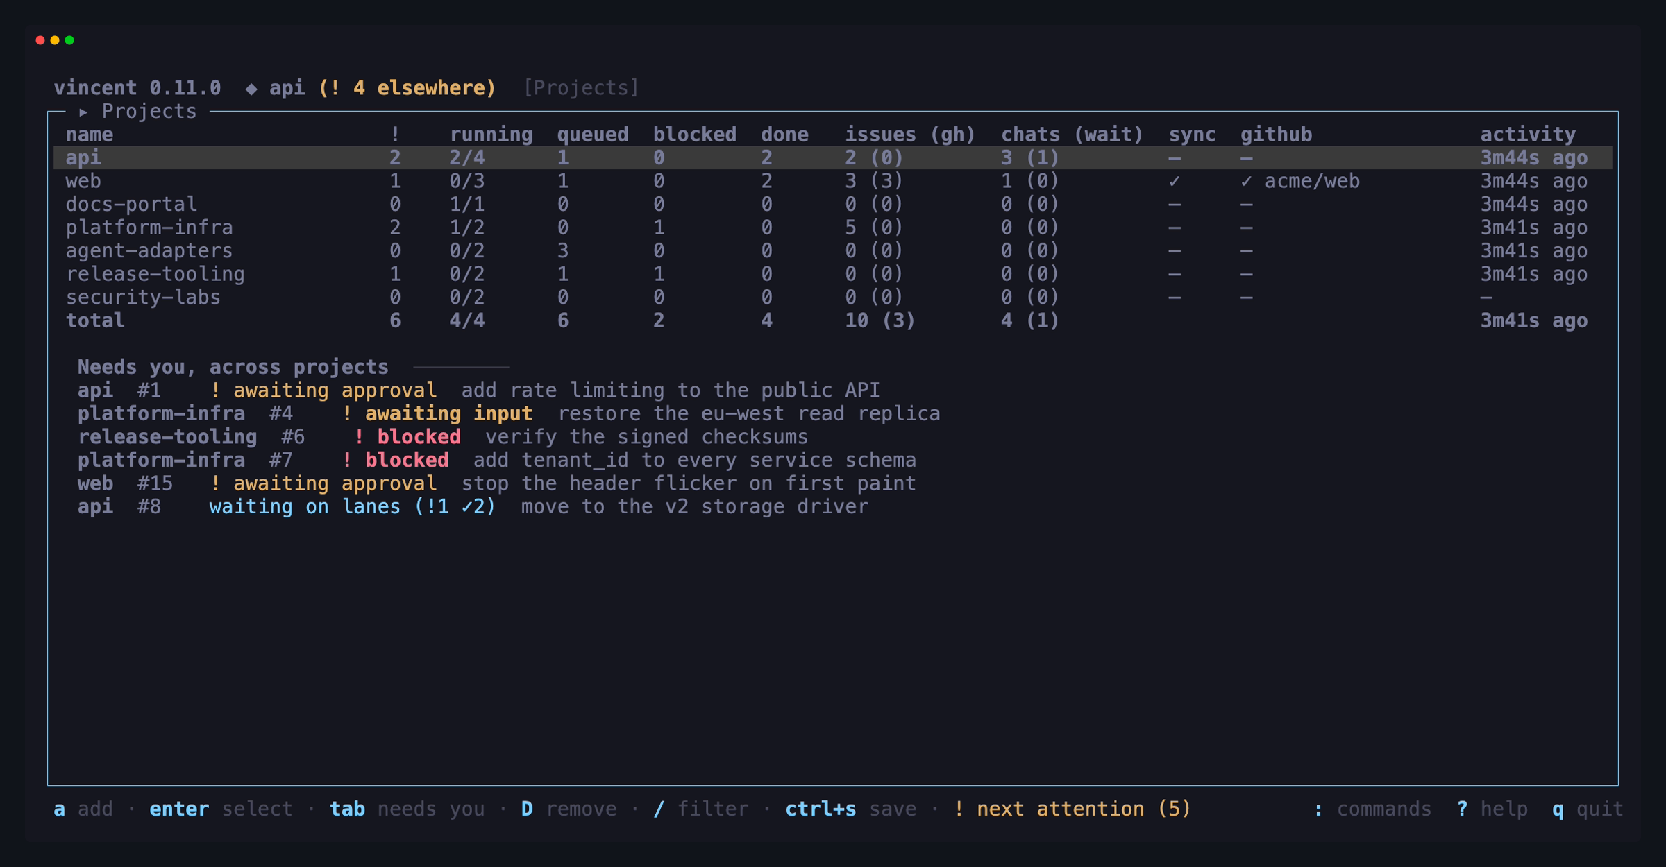Viewport: 1666px width, 867px height.
Task: Click the 'done' column header
Action: [784, 135]
